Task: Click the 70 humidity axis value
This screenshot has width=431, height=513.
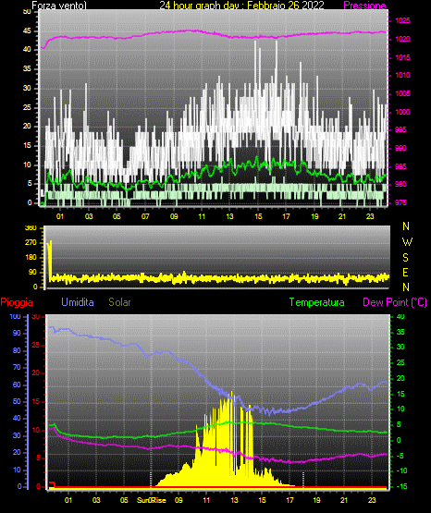Action: pos(17,367)
